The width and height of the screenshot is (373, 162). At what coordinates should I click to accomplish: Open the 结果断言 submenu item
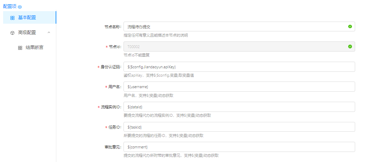coord(34,47)
